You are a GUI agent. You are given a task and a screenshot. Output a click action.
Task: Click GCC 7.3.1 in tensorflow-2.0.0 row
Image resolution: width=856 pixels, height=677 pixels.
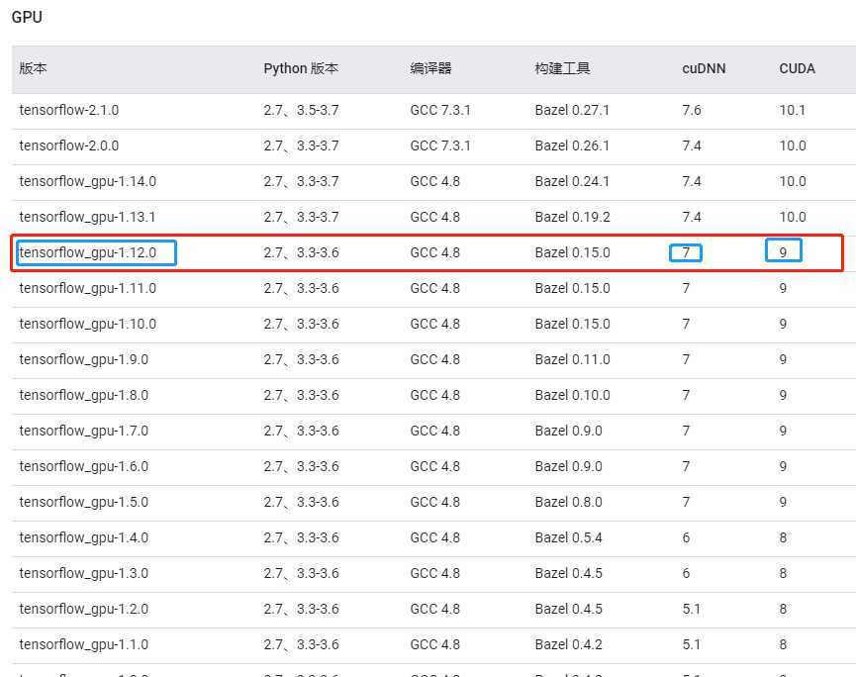coord(440,145)
